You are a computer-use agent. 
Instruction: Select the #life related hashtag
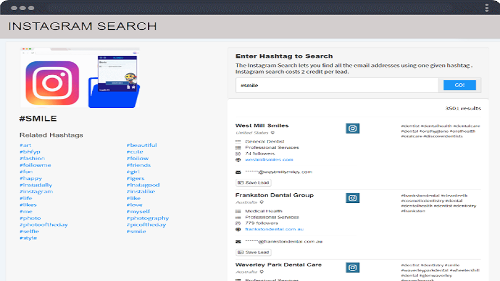coord(26,198)
